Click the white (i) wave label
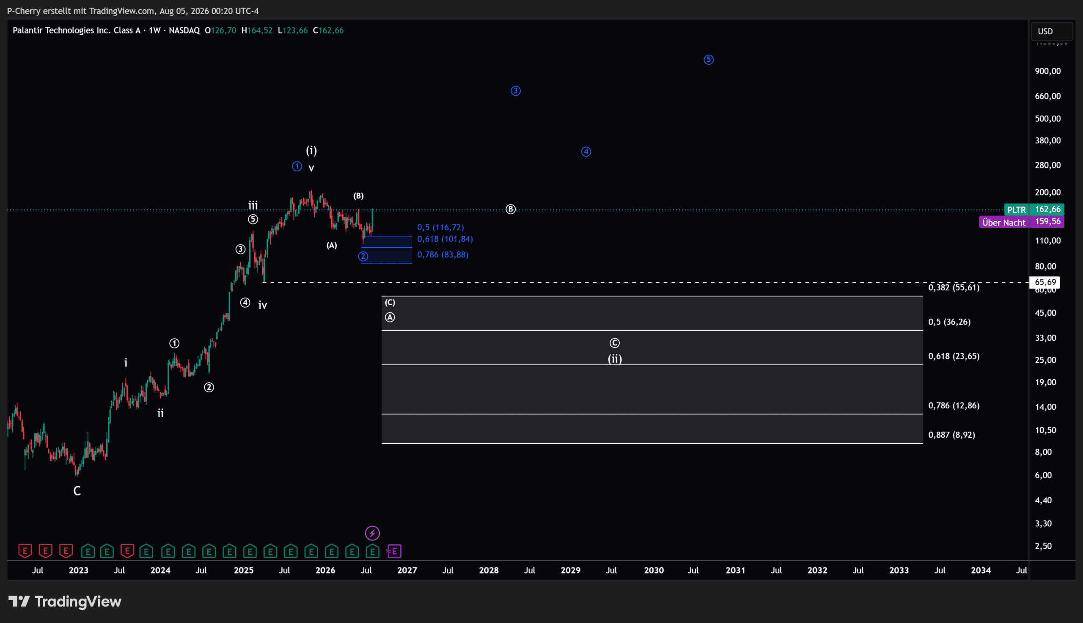 311,150
